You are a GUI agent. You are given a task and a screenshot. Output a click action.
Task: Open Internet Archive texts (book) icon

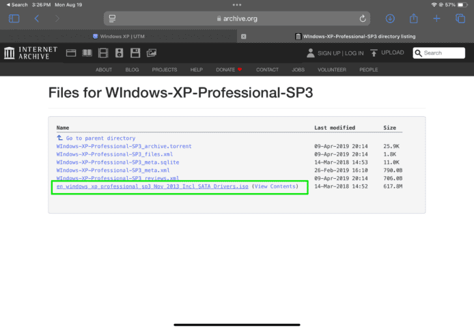coord(87,53)
